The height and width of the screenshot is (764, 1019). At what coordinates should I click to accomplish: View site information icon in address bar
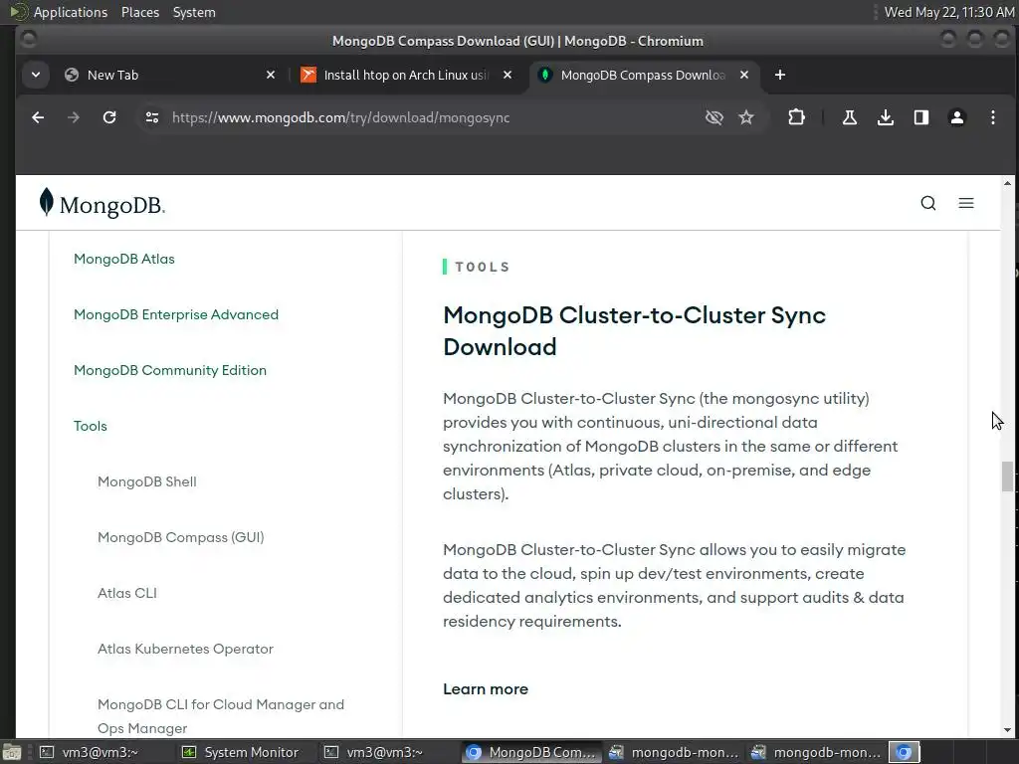tap(152, 117)
